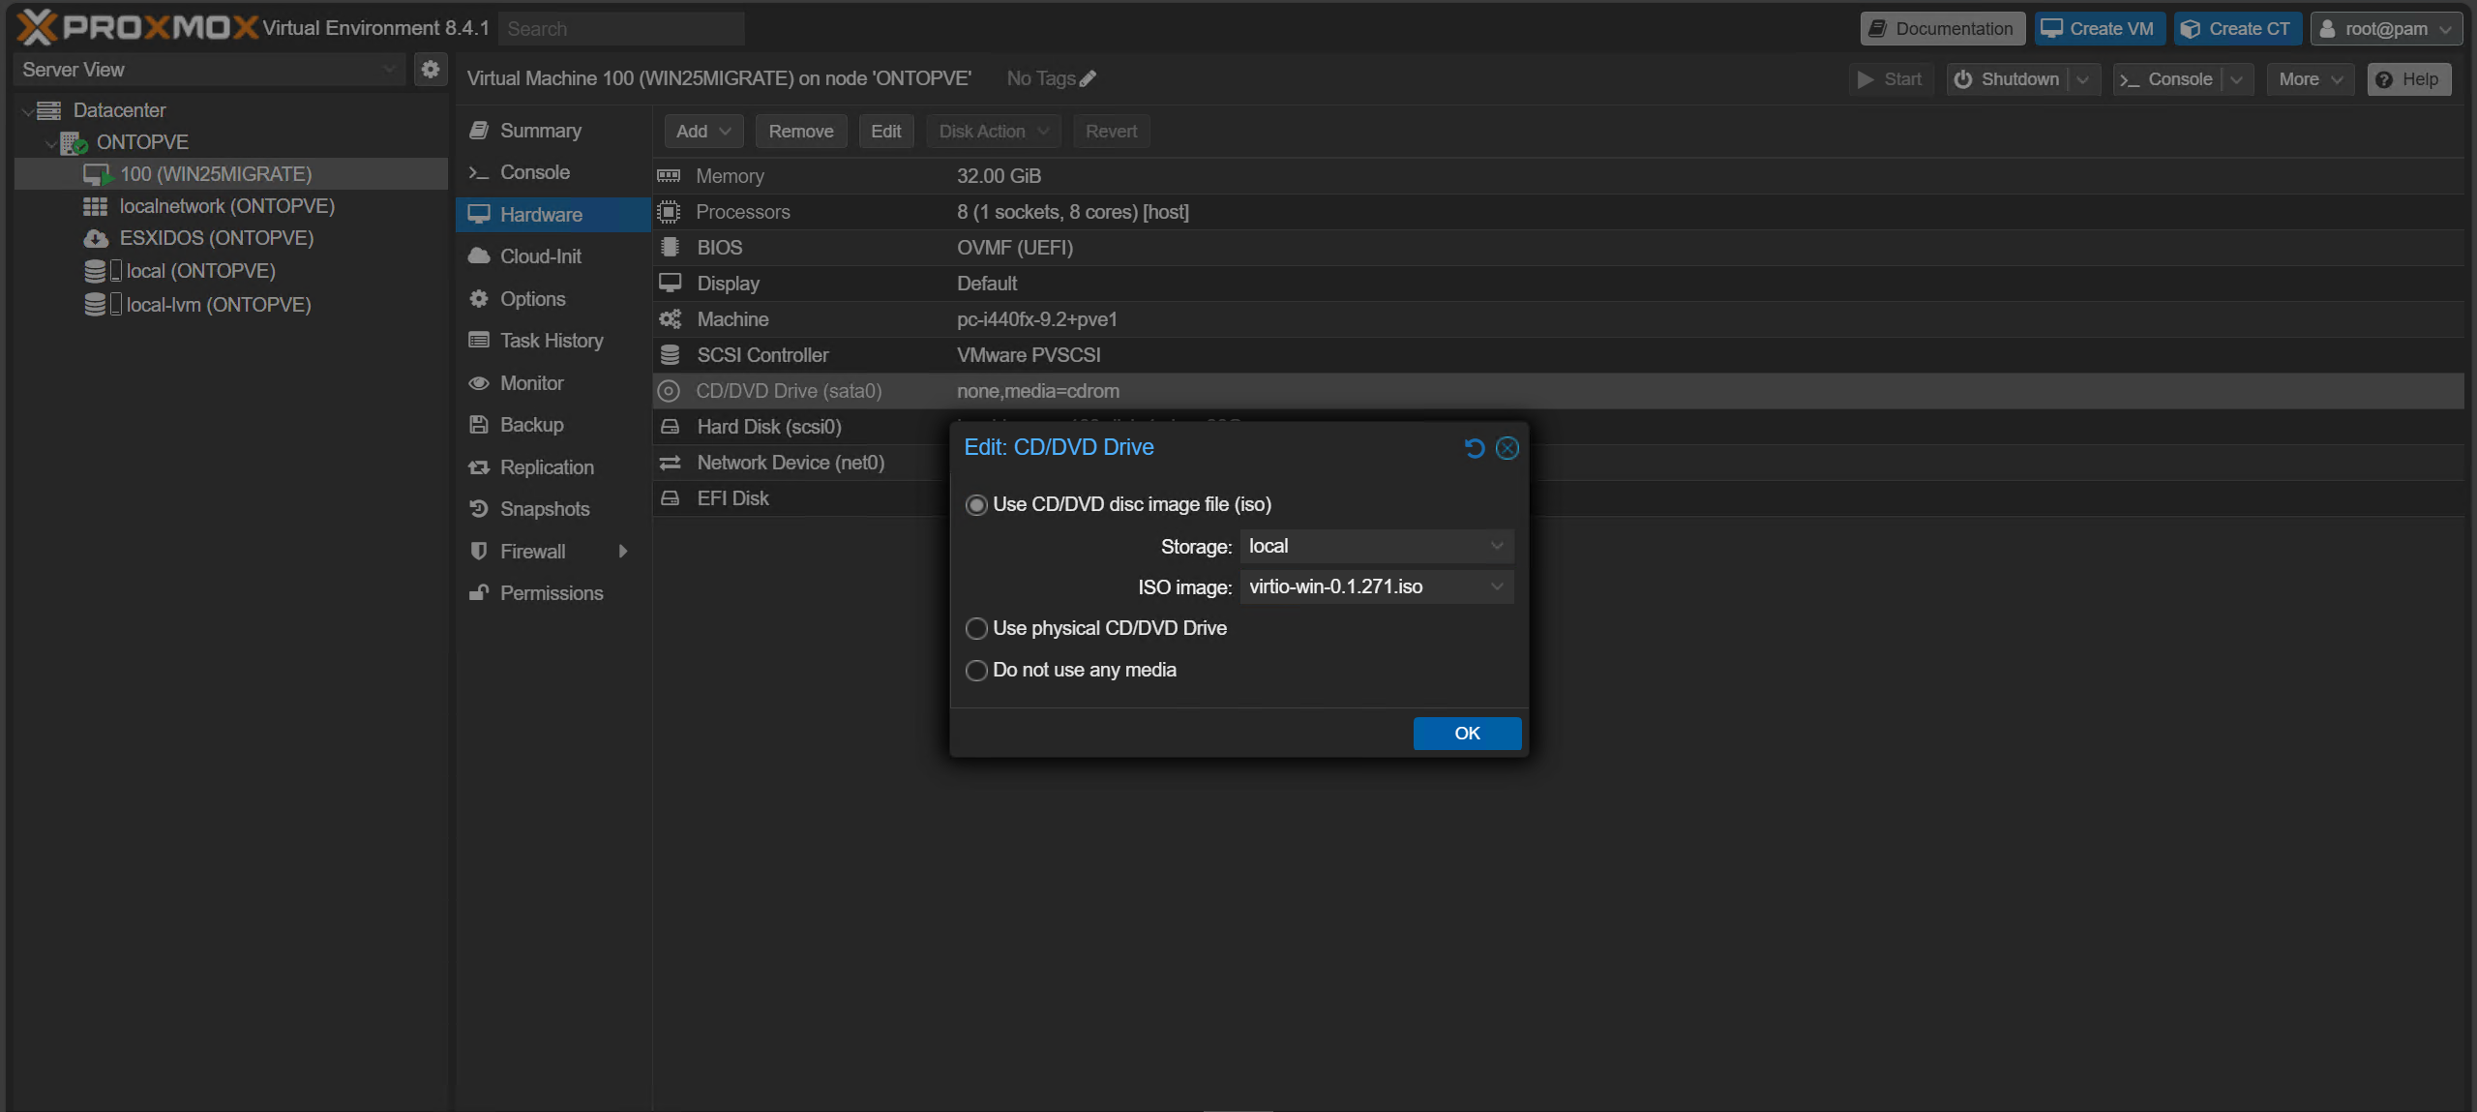This screenshot has width=2477, height=1112.
Task: Click the Datacenter server icon
Action: (x=49, y=110)
